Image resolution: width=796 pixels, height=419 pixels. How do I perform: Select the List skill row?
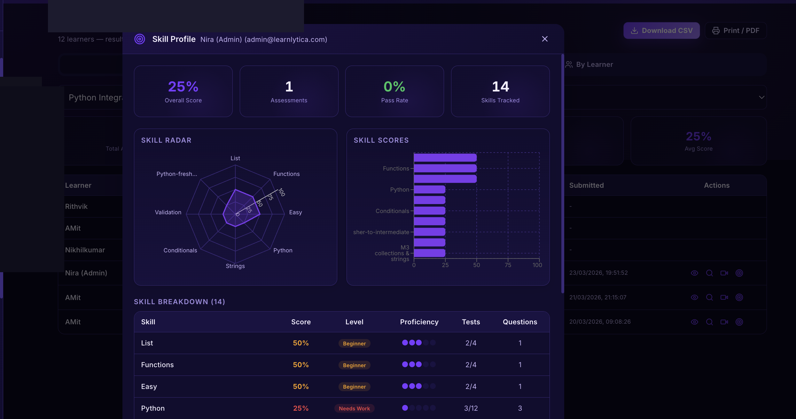[x=342, y=343]
